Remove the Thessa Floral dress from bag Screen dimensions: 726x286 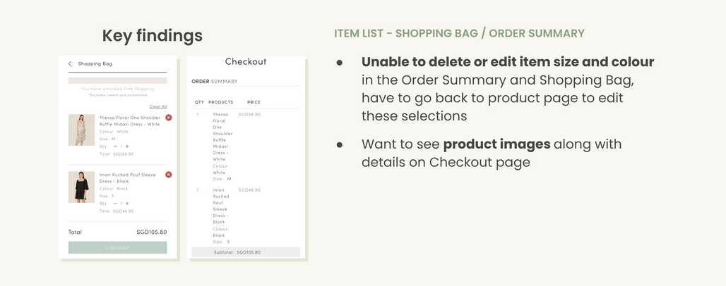pos(168,118)
